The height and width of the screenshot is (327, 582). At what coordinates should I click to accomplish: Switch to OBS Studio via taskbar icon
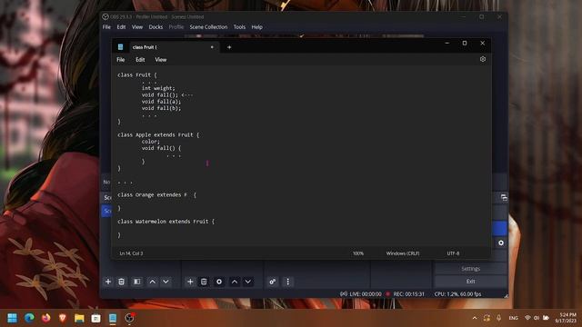[x=129, y=318]
